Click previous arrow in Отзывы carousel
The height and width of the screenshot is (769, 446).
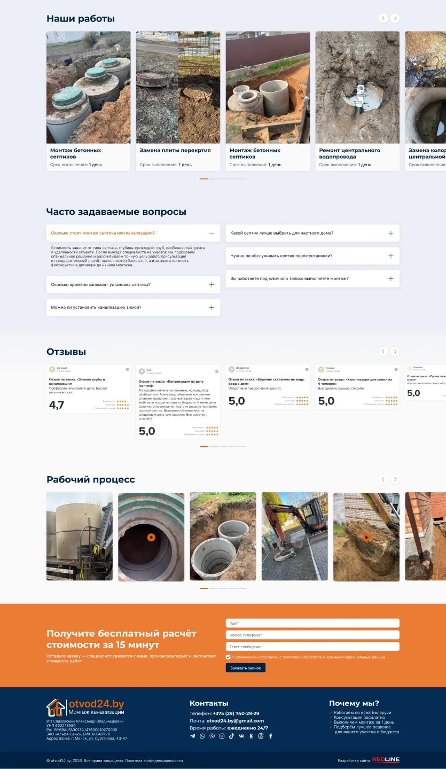383,351
